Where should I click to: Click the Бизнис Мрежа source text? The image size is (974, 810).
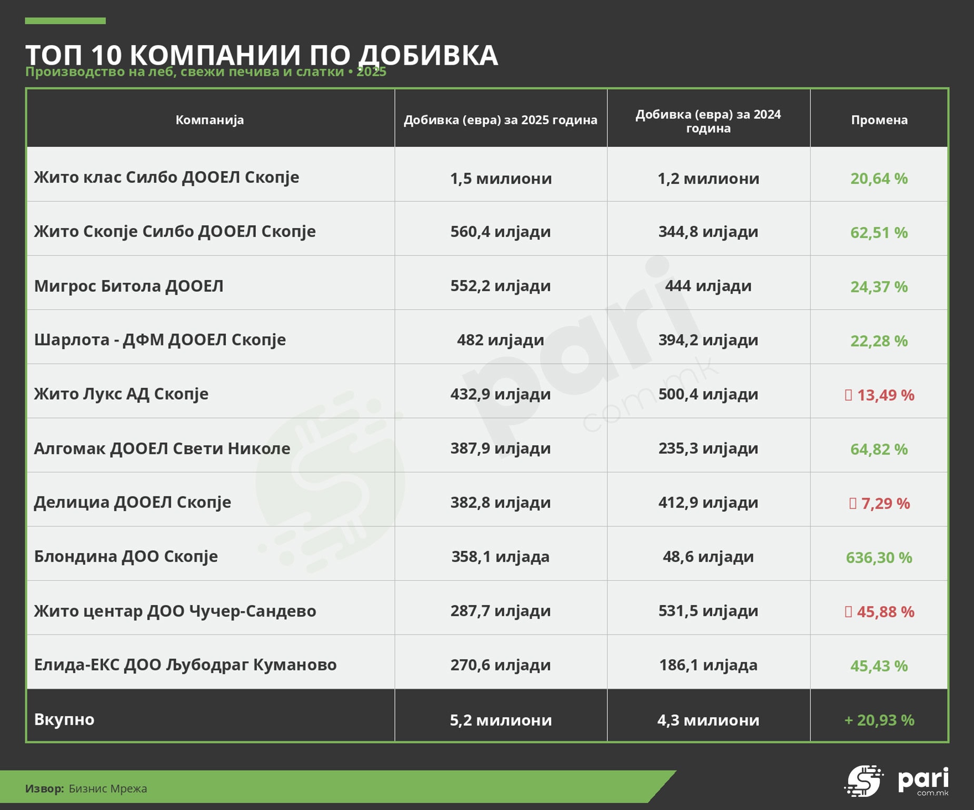coord(108,788)
